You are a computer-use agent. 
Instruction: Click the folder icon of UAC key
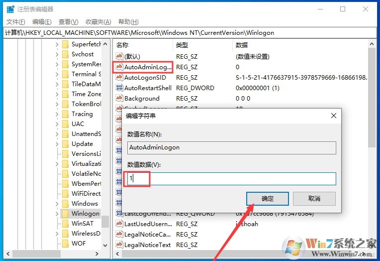[x=65, y=124]
